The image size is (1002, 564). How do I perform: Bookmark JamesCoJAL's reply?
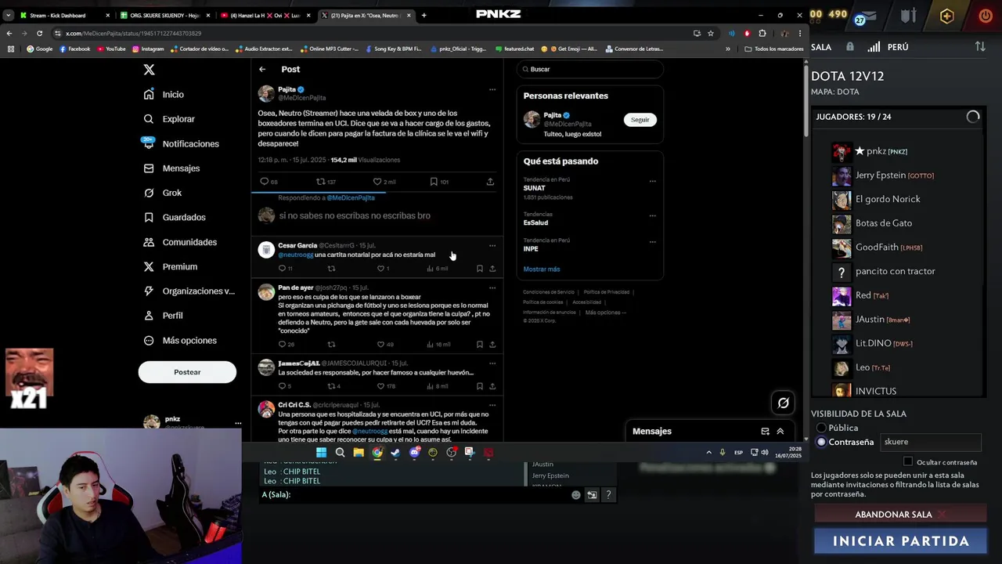pos(480,386)
